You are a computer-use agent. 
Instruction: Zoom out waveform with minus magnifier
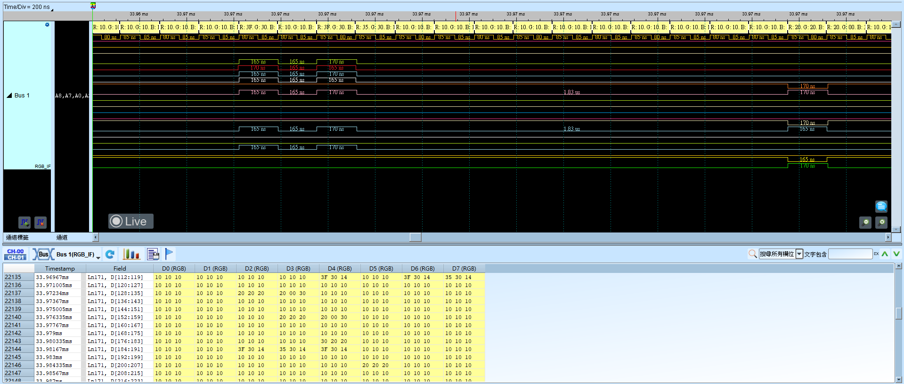pos(865,223)
